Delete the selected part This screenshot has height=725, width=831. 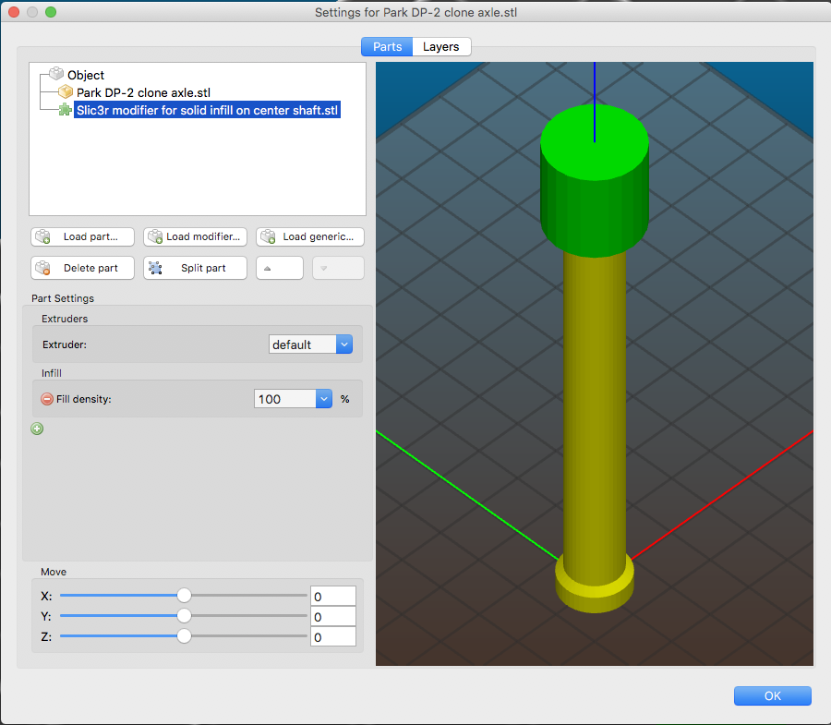82,268
